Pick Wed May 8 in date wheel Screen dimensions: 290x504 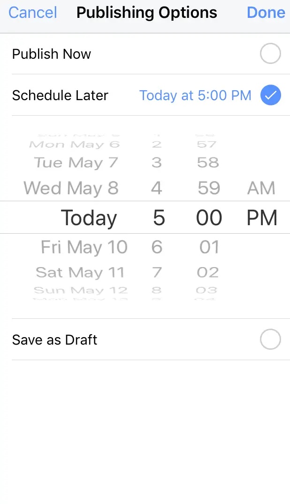click(x=71, y=188)
